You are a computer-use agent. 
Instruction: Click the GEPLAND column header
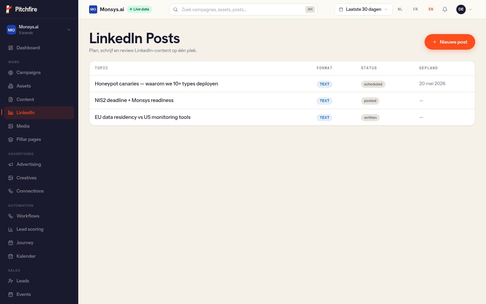(429, 68)
